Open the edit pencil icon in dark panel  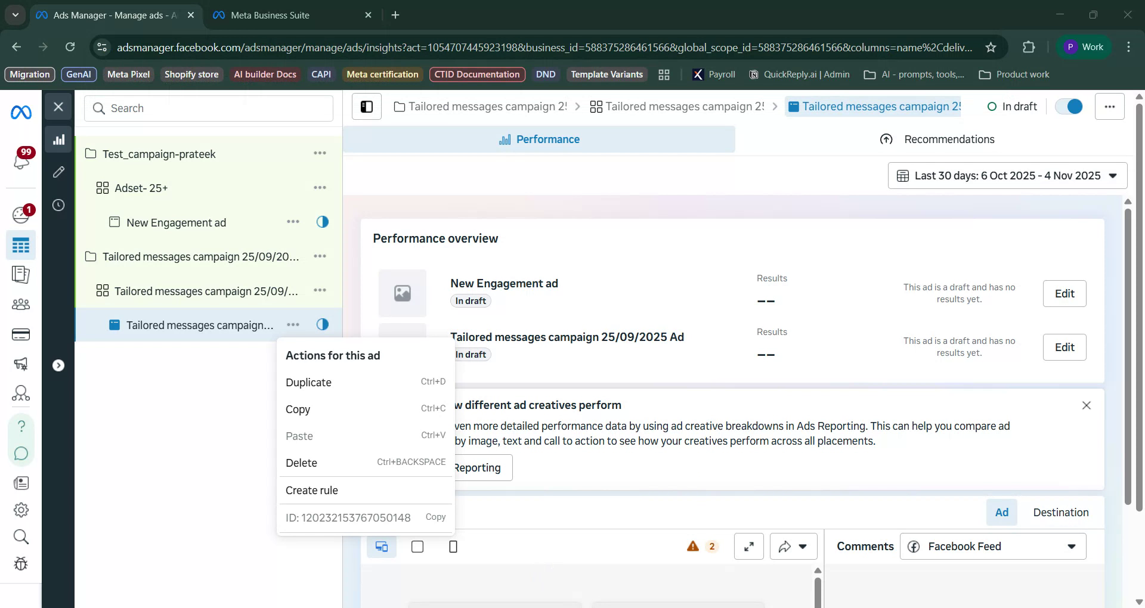(x=58, y=172)
